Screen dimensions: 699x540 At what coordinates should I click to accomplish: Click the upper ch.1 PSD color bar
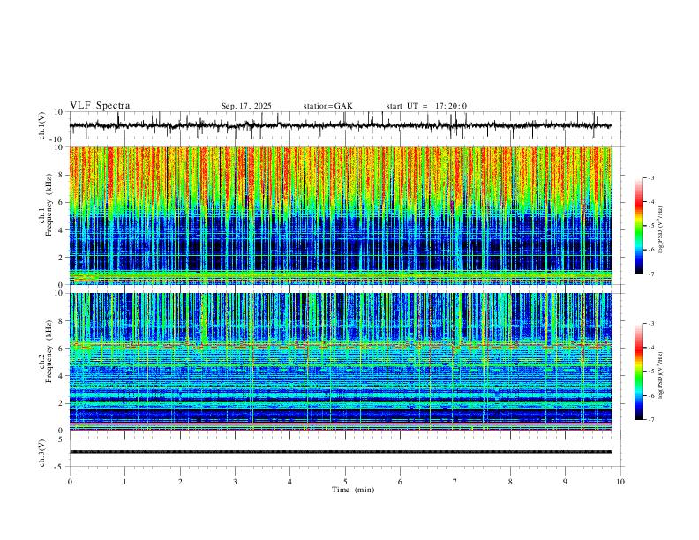(639, 226)
